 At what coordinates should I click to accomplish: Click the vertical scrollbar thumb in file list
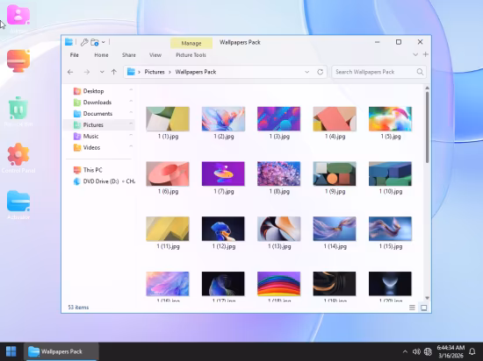coord(428,127)
